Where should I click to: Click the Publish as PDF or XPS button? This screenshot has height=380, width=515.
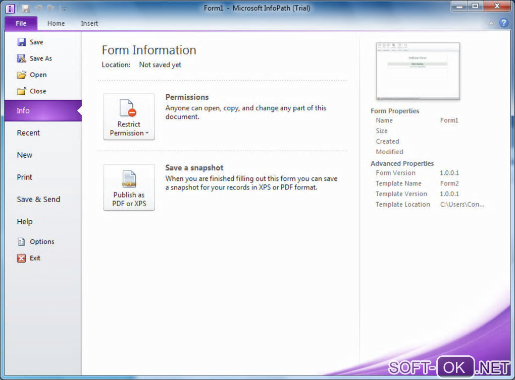pos(129,187)
